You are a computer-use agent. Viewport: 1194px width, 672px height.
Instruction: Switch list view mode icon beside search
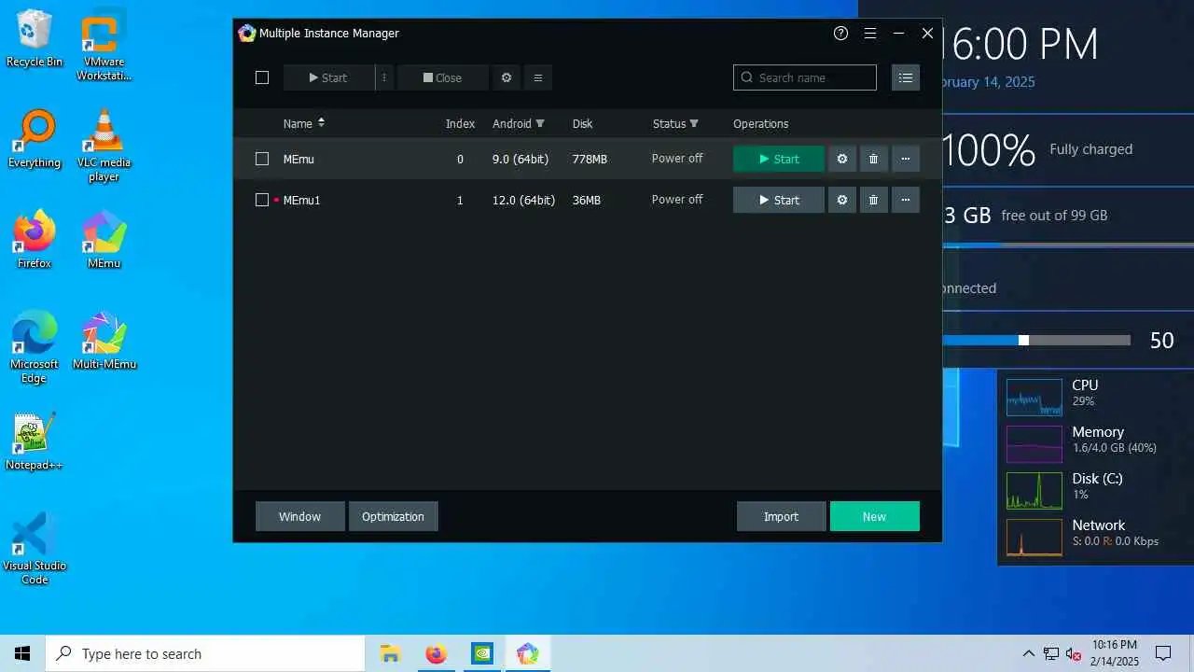[906, 77]
